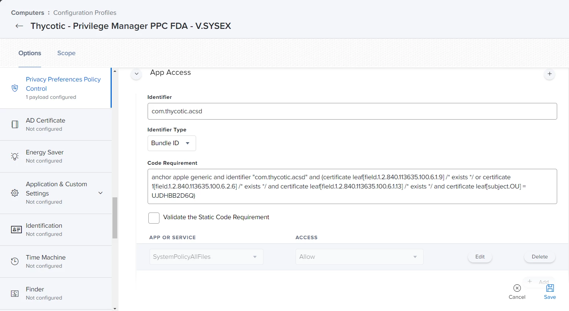The height and width of the screenshot is (311, 569).
Task: Select Identification payload
Action: [x=55, y=230]
